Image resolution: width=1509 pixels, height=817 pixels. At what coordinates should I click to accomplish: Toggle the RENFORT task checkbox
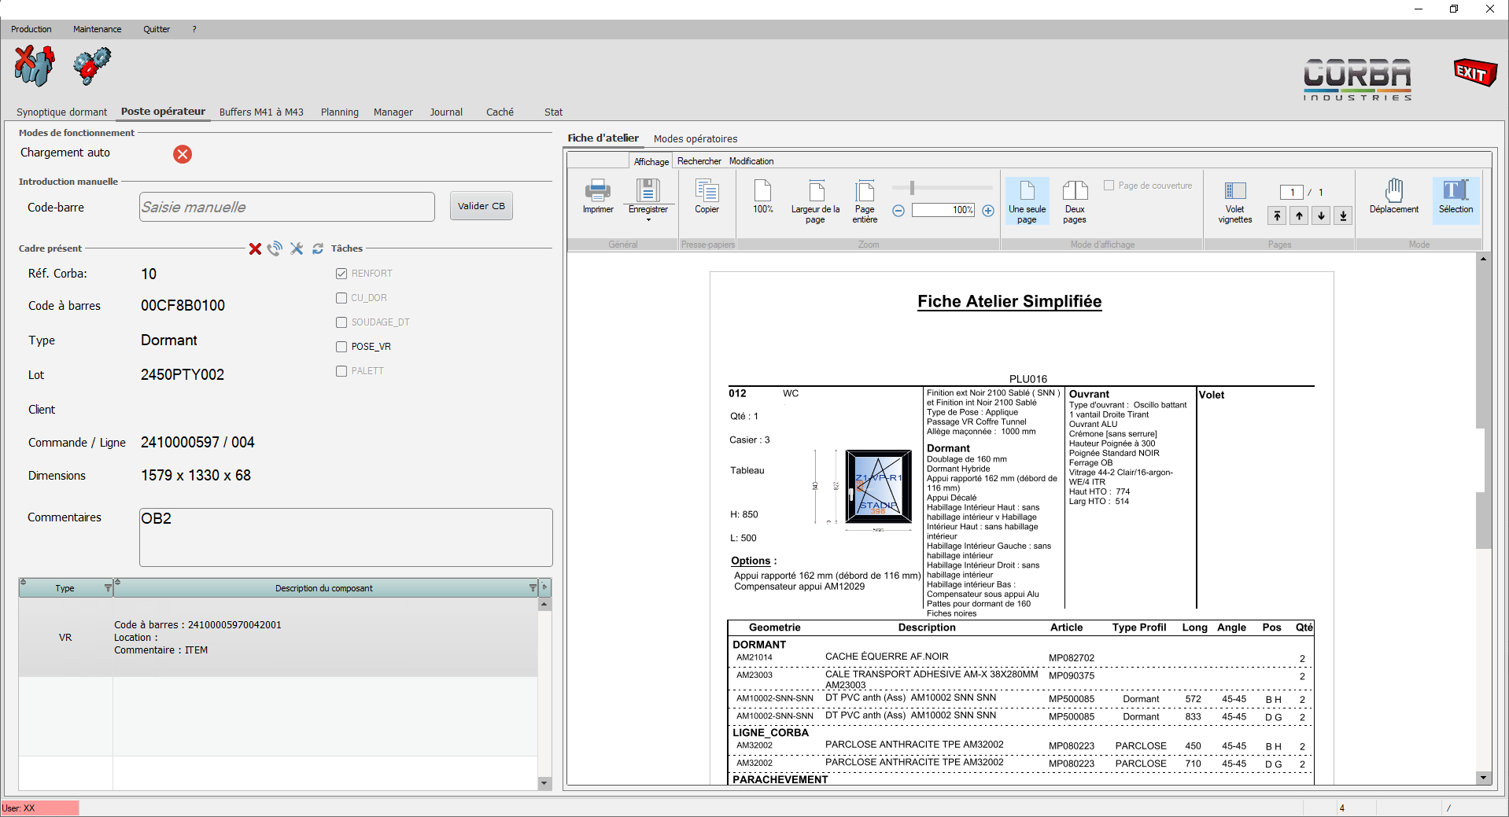click(x=341, y=274)
